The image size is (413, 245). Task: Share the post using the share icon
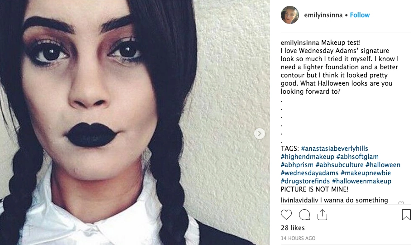[322, 215]
